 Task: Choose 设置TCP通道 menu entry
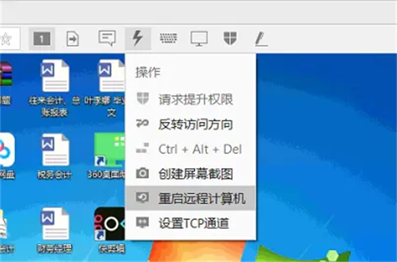[191, 223]
